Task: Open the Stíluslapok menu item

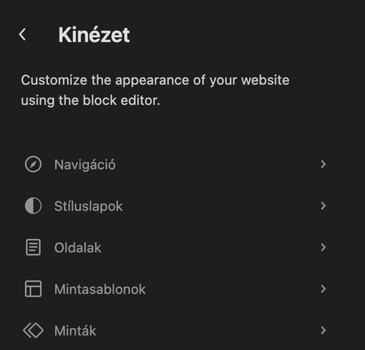Action: tap(176, 206)
